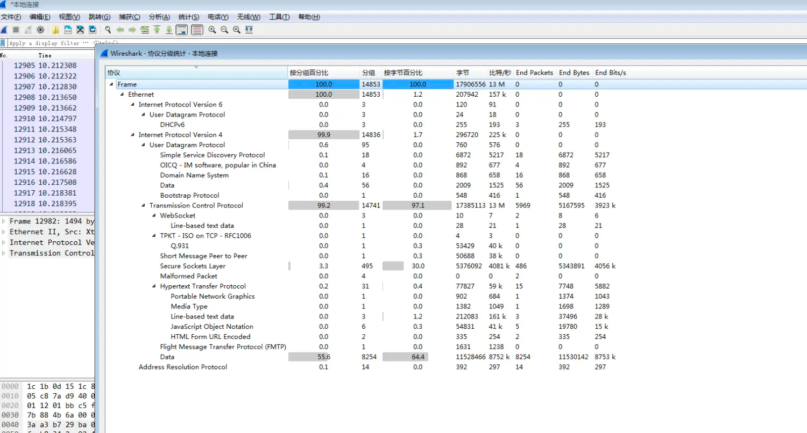Select the Hypertext Transfer Protocol row

coord(203,286)
